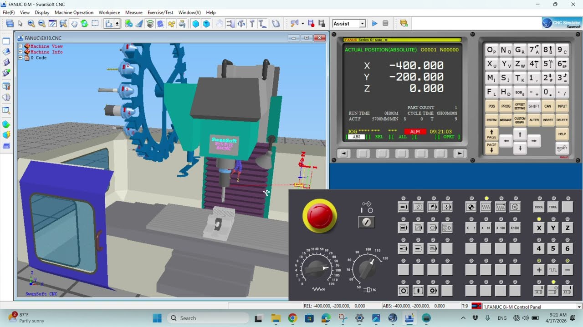Open the FANUC 0i-M Control Panel dropdown

[579, 307]
